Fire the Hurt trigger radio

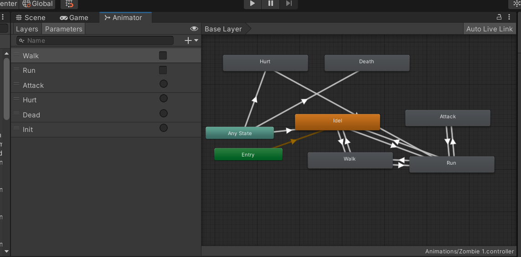(164, 99)
